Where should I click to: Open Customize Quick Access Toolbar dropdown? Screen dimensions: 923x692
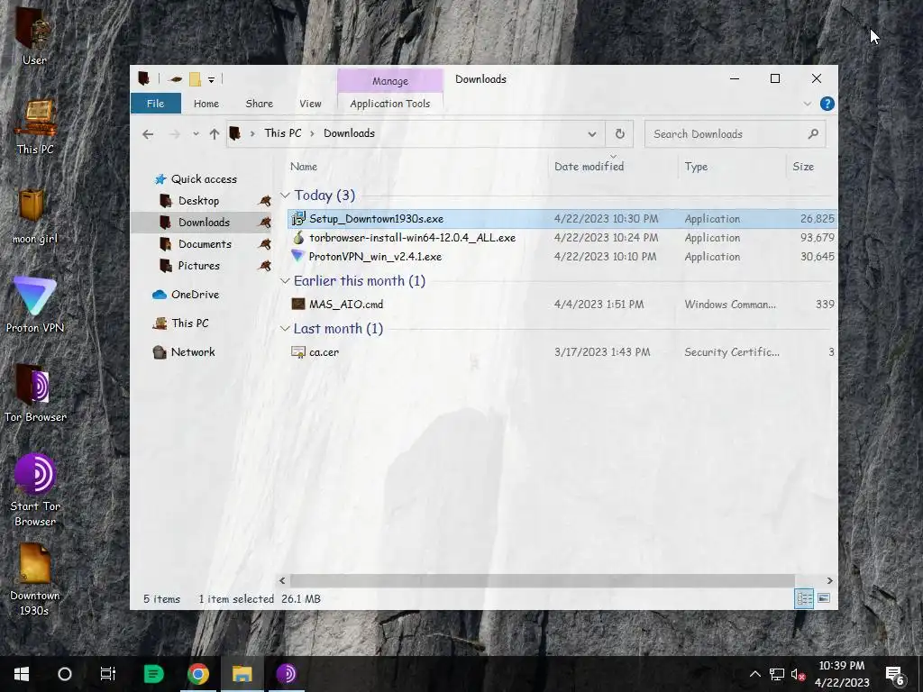tap(211, 79)
